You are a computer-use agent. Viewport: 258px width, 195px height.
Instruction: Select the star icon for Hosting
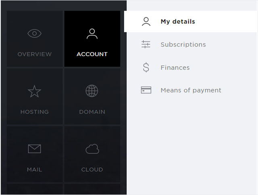pyautogui.click(x=34, y=91)
